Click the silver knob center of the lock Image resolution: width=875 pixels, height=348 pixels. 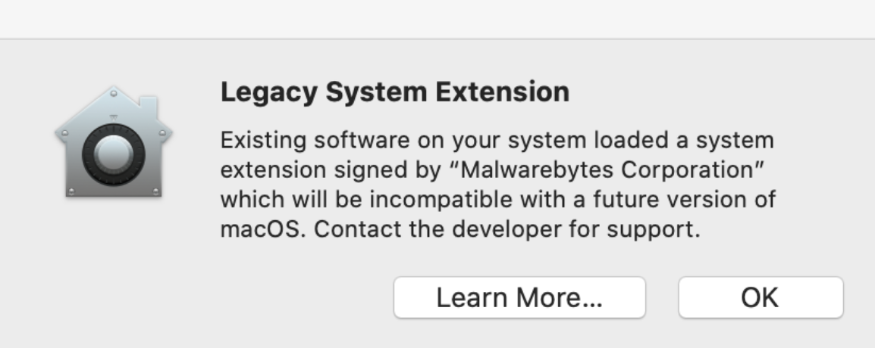click(114, 153)
